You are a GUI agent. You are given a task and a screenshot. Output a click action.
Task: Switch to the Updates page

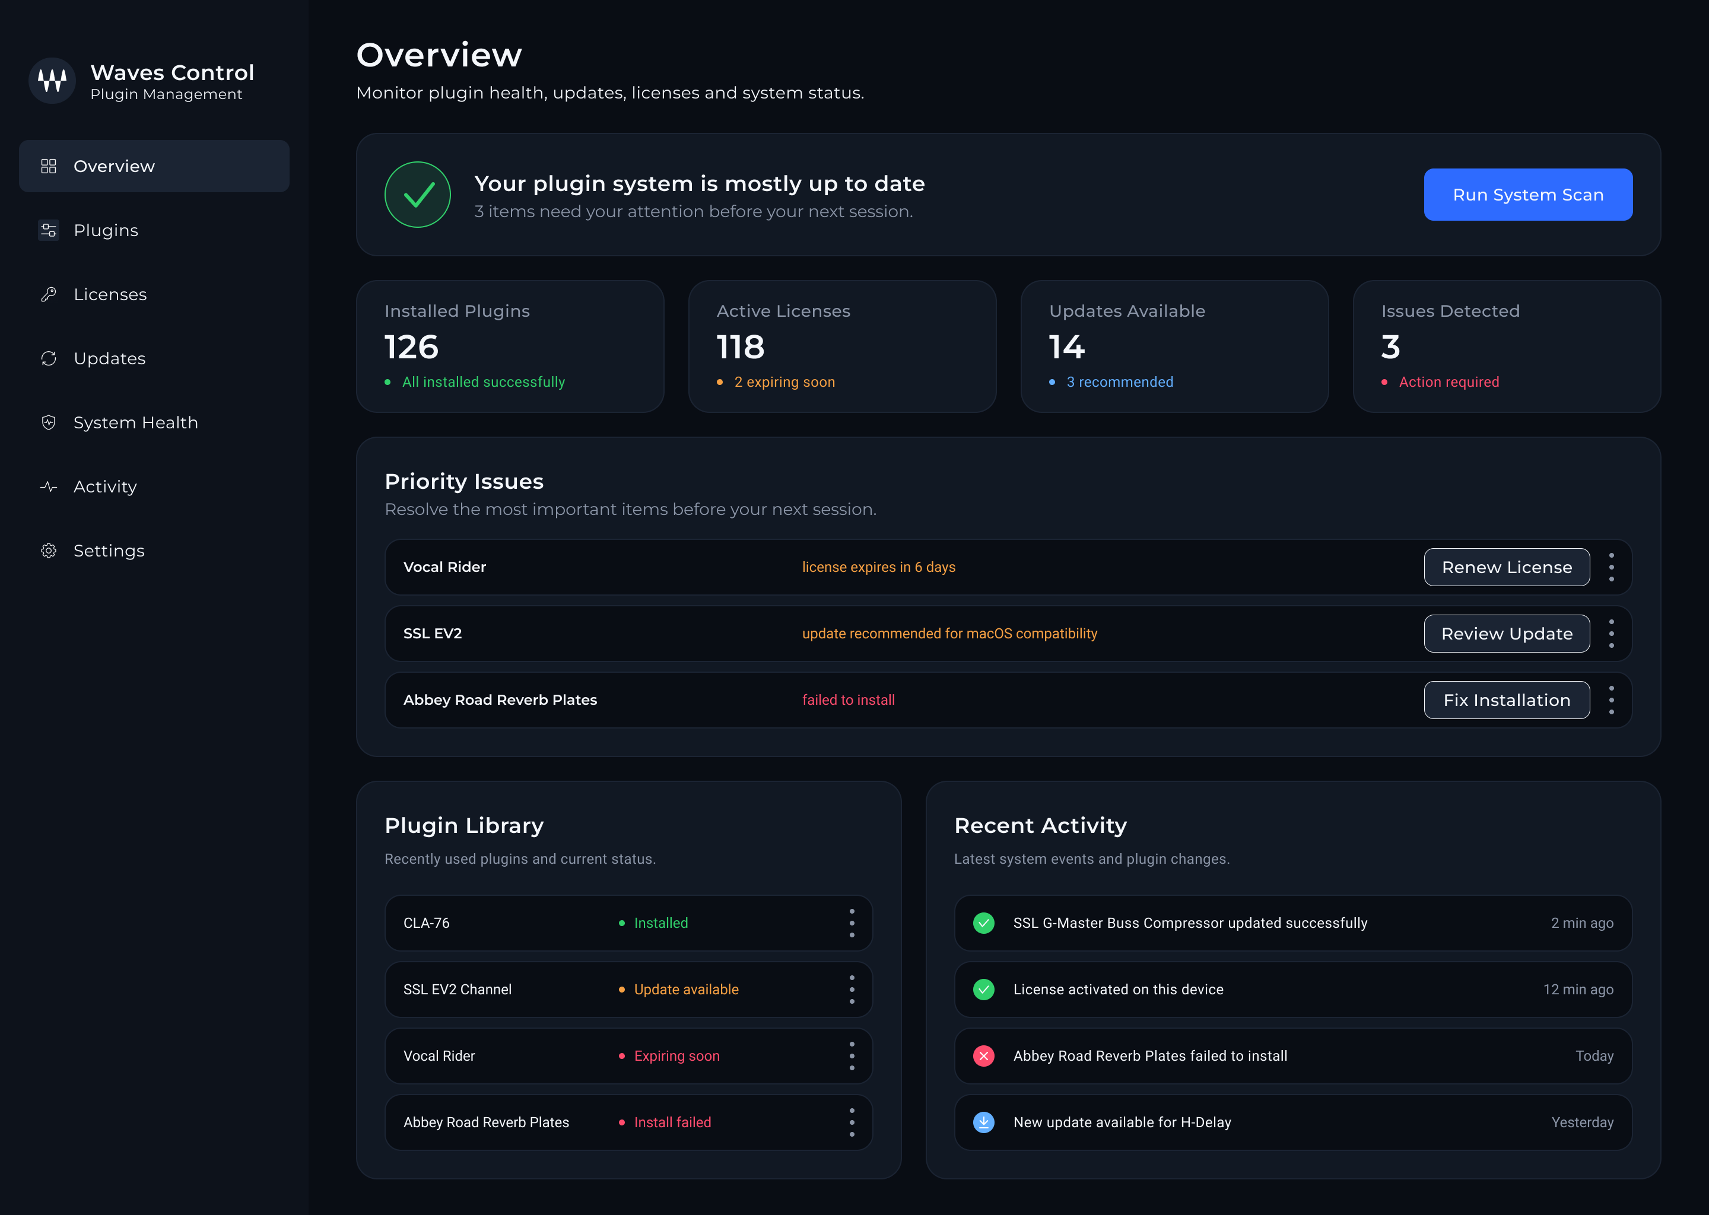point(154,358)
